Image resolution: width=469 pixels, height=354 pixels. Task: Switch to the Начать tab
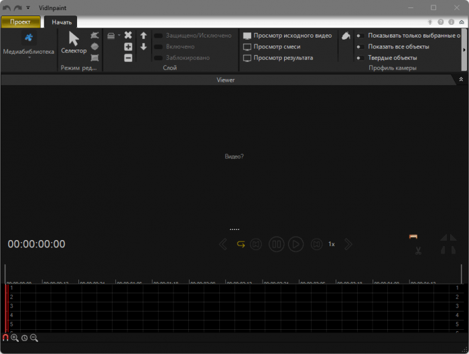[62, 22]
